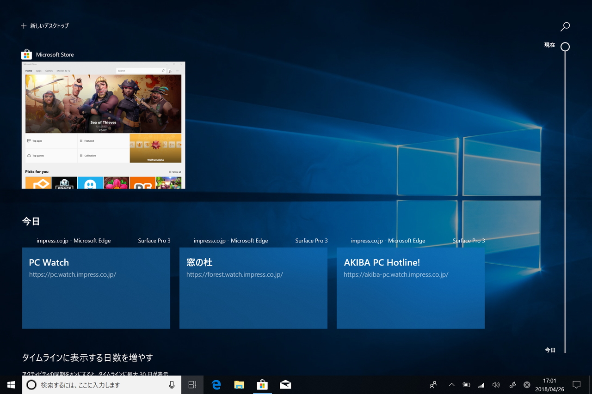Add a new desktop with 新しいデスクトップ

(45, 26)
